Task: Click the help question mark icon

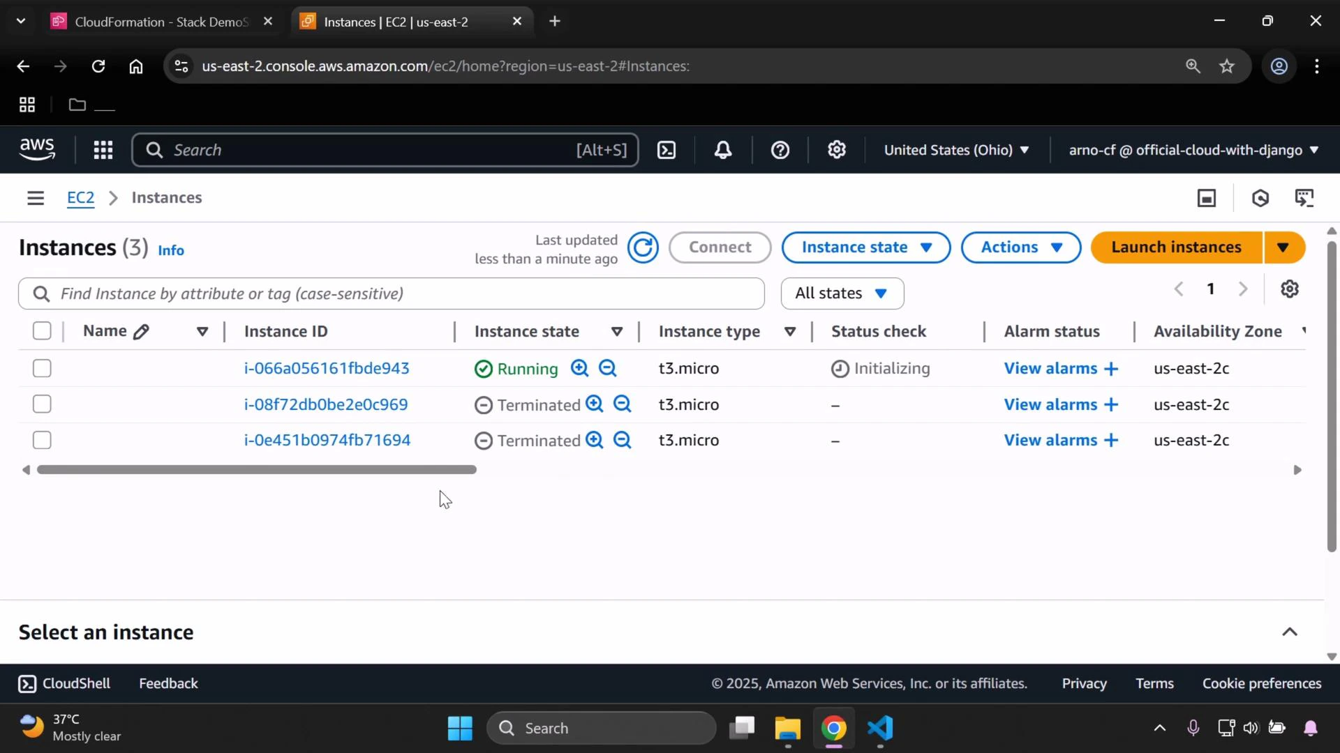Action: tap(780, 150)
